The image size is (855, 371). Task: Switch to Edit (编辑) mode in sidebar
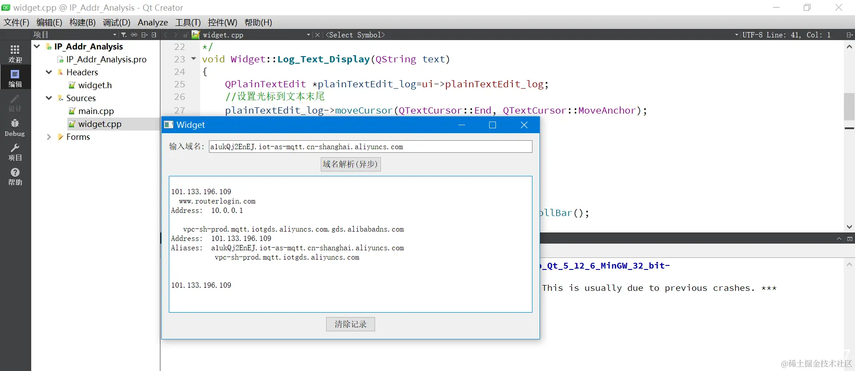15,77
